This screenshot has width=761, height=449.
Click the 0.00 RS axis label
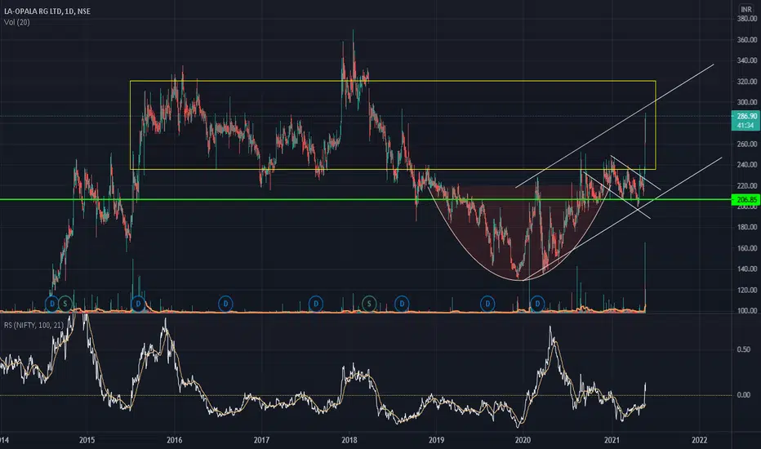click(x=744, y=395)
